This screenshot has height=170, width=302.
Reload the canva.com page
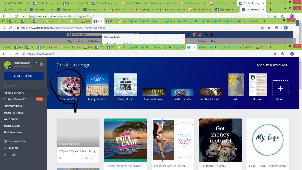tap(16, 54)
